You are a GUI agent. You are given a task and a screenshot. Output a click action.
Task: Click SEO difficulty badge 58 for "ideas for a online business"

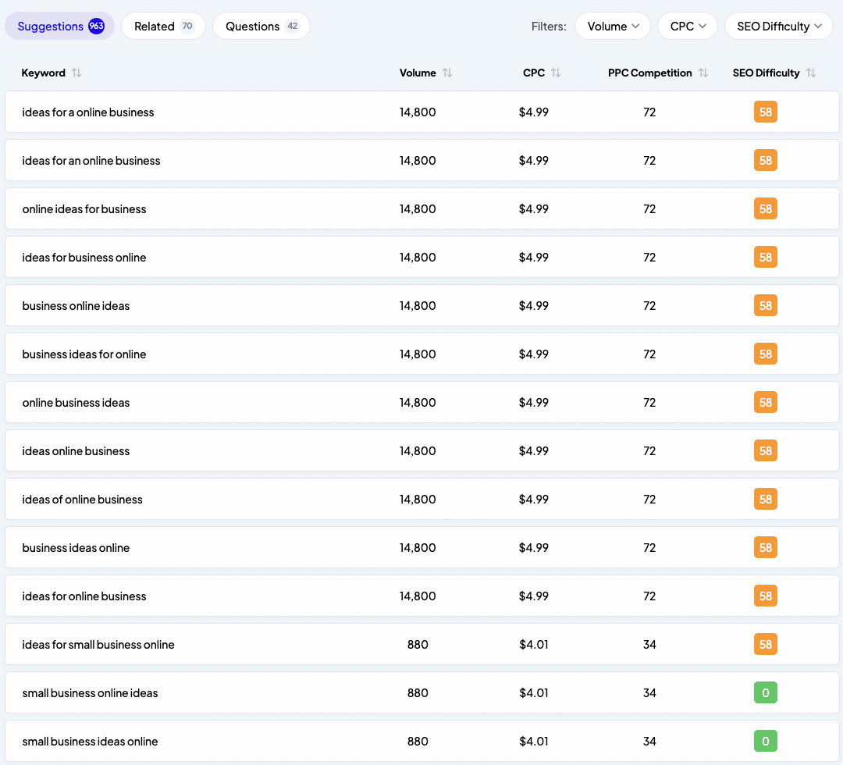click(x=766, y=112)
